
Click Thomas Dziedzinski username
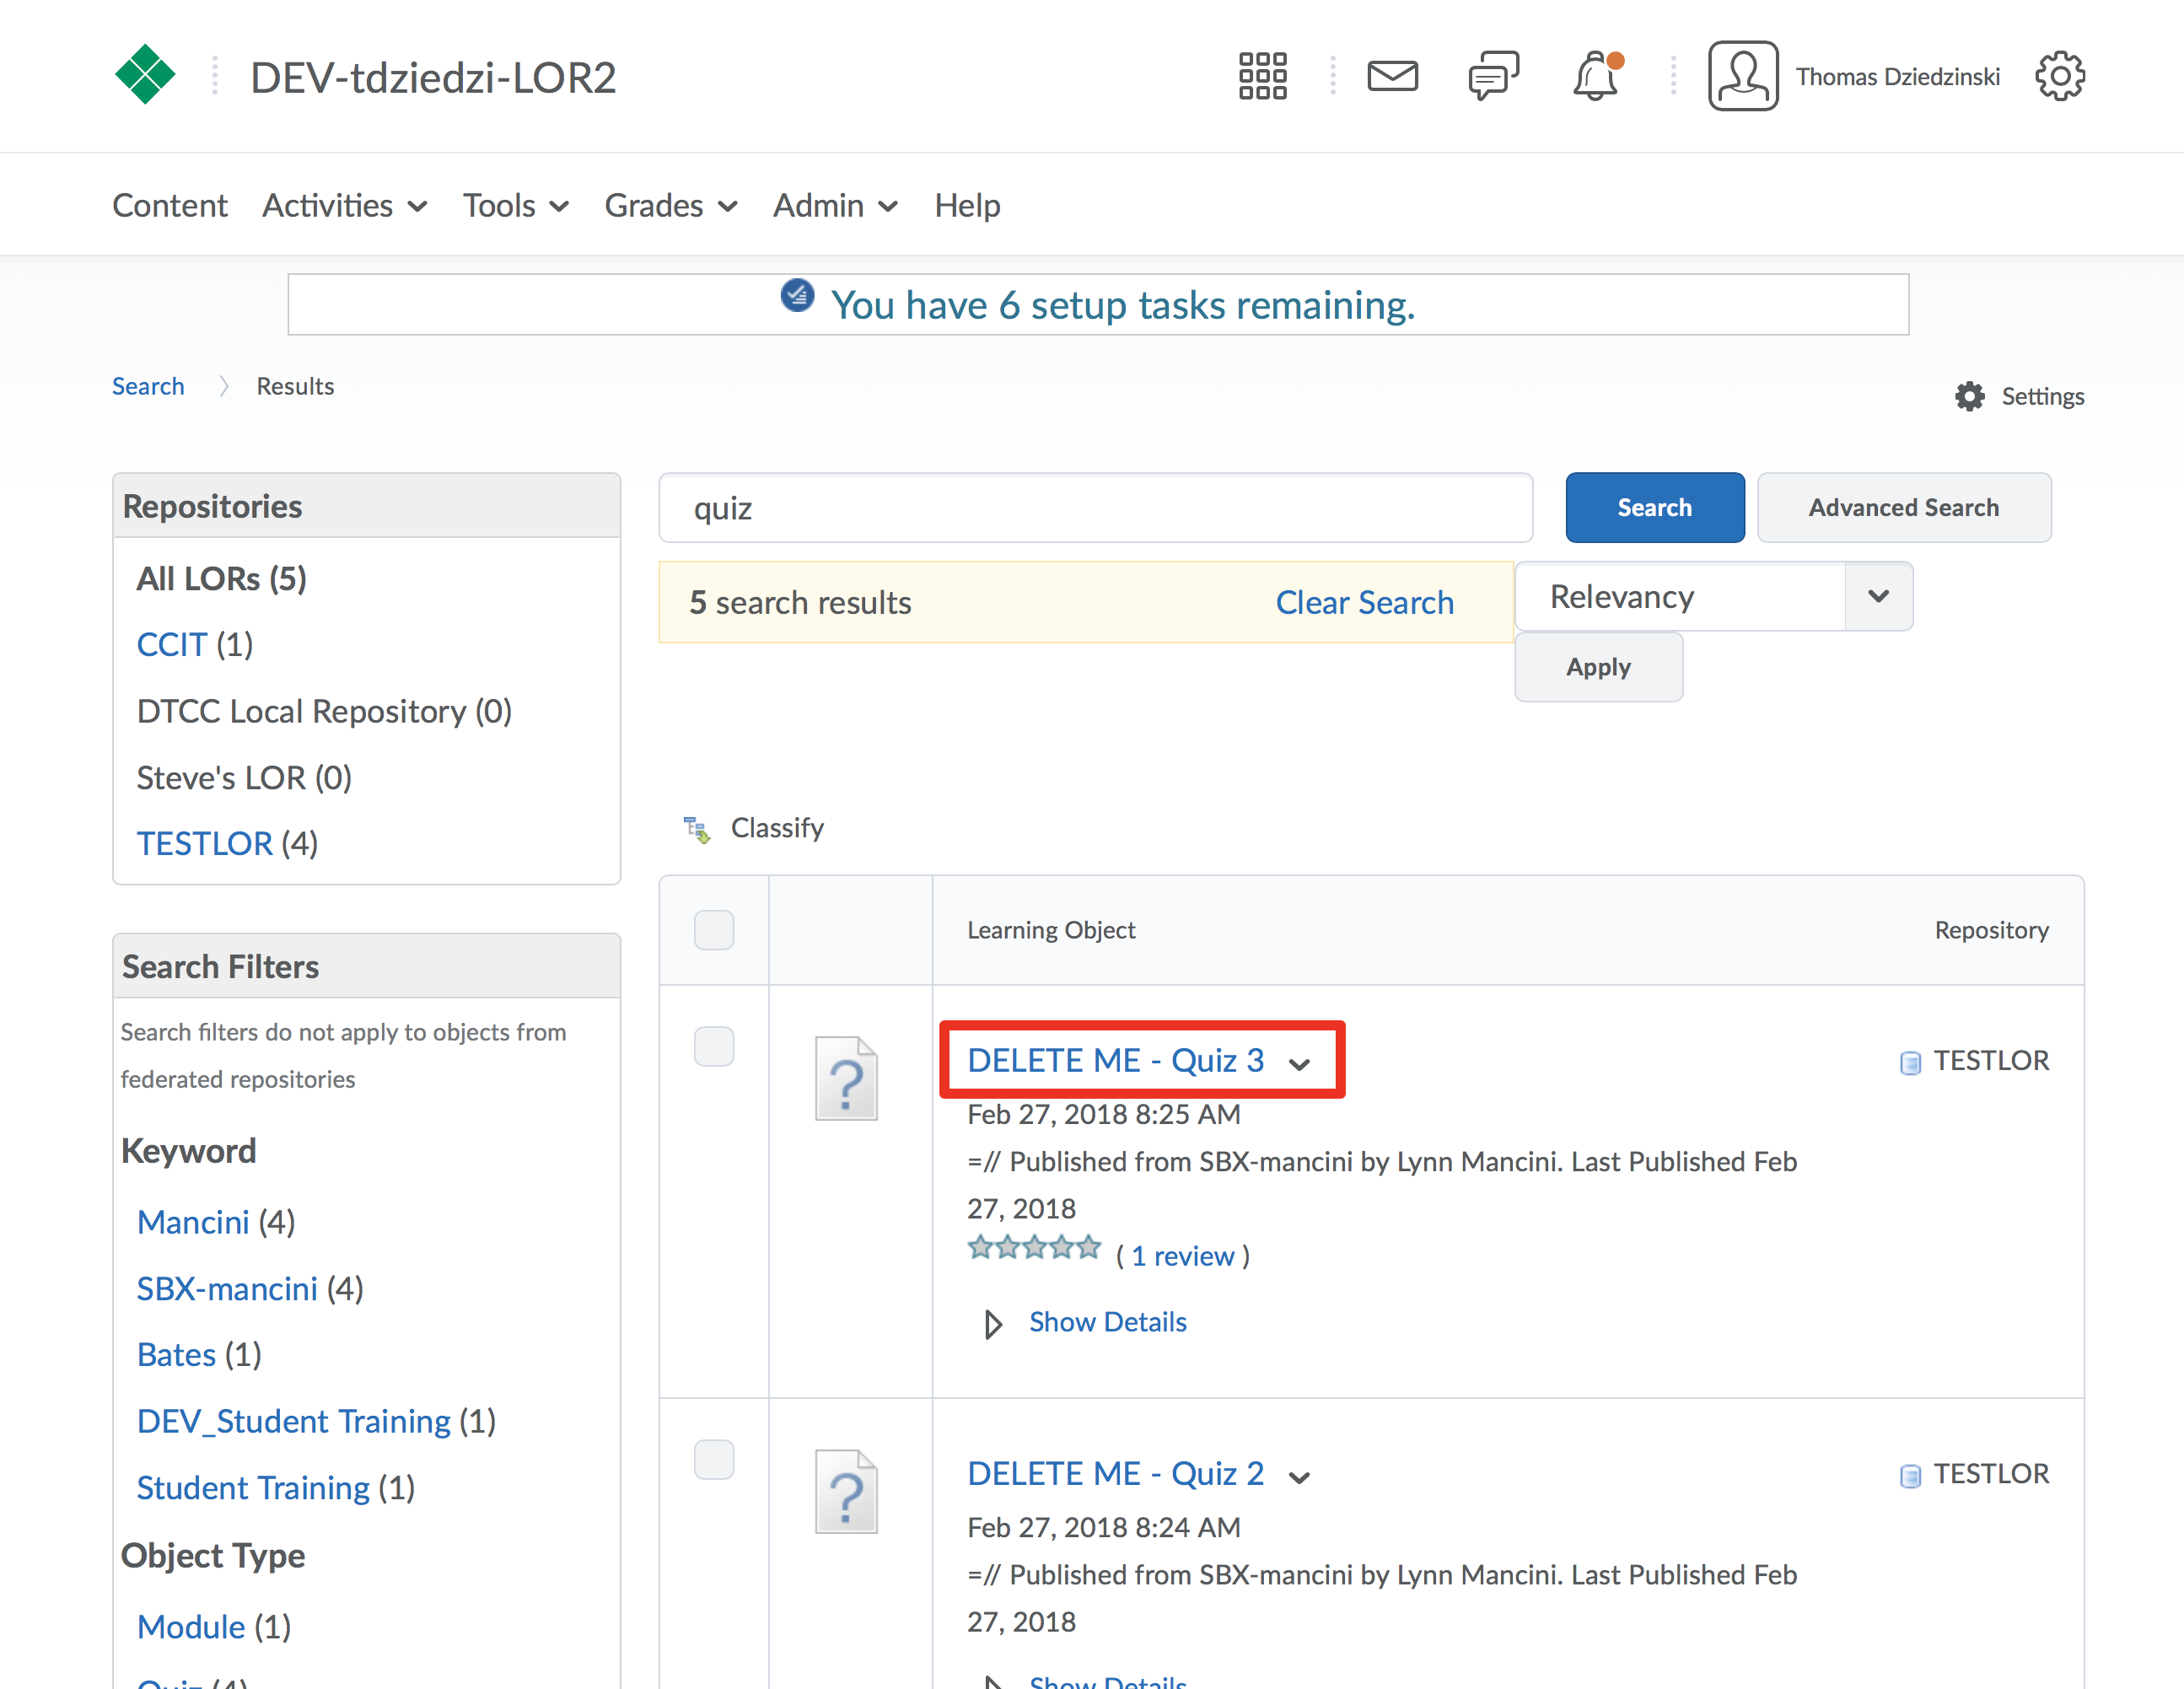click(1897, 77)
